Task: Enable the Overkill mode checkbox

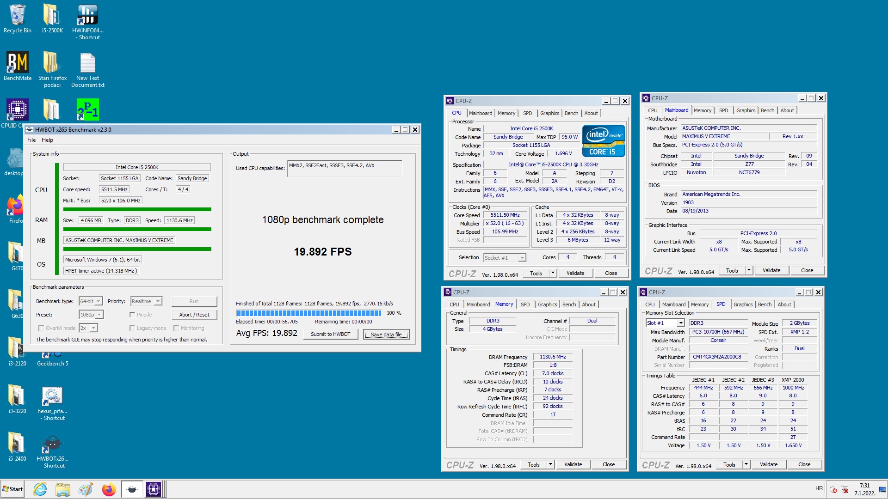Action: (x=41, y=328)
